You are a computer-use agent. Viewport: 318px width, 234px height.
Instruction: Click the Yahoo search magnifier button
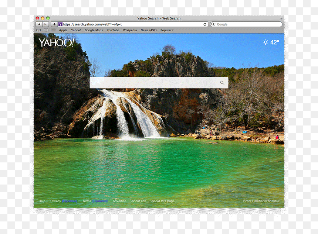click(x=222, y=83)
